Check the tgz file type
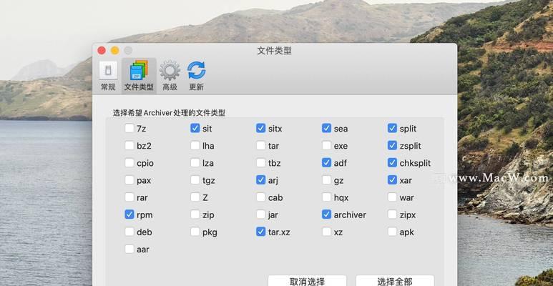This screenshot has height=286, width=553. coord(195,180)
